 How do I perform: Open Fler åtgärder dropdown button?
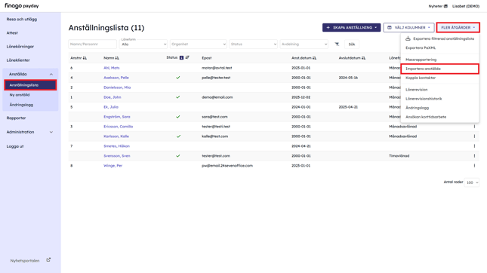coord(458,28)
